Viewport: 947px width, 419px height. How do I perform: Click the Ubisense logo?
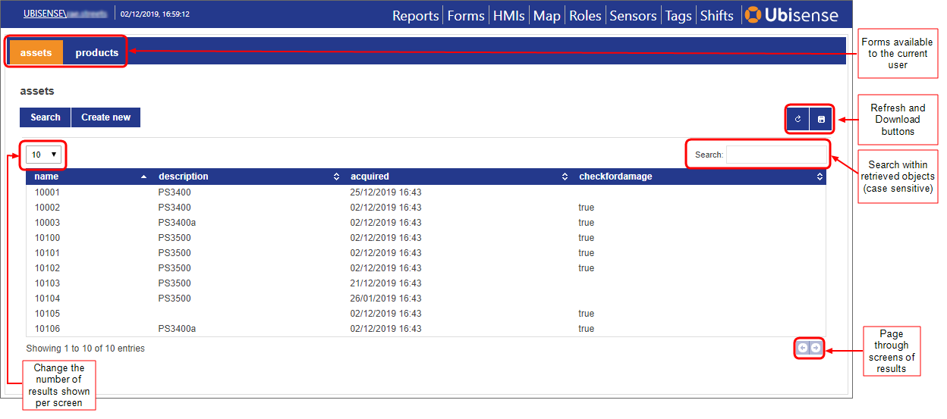(x=791, y=15)
